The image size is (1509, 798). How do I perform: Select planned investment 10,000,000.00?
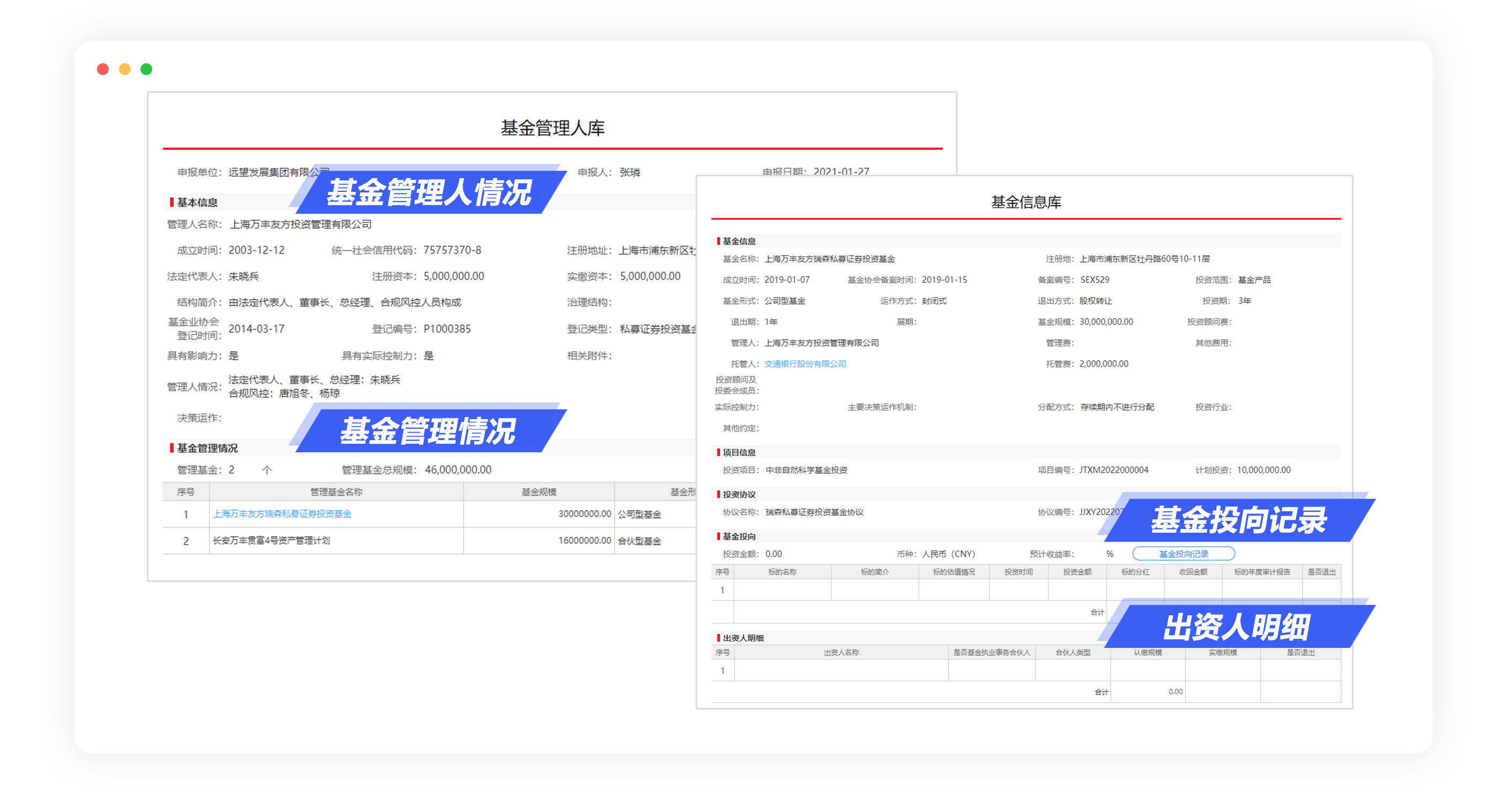click(x=1264, y=470)
